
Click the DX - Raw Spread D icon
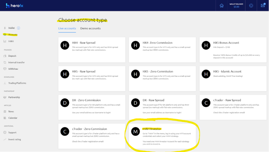coord(136,103)
